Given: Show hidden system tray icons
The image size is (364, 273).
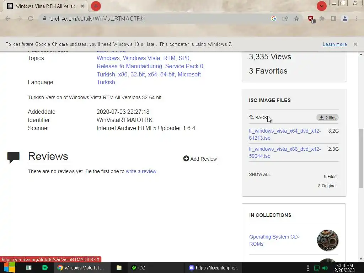Looking at the screenshot, I should [308, 268].
